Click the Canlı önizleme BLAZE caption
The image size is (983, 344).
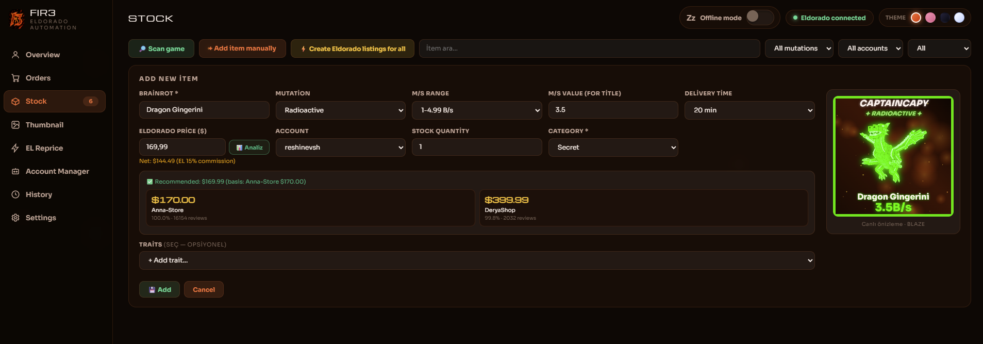(x=893, y=224)
